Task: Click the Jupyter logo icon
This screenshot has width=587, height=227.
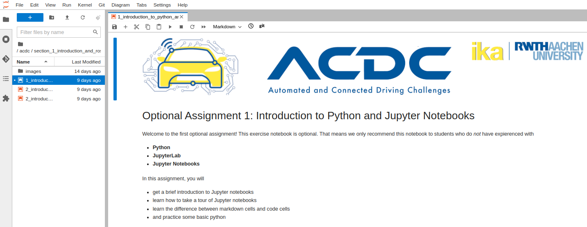Action: [6, 5]
